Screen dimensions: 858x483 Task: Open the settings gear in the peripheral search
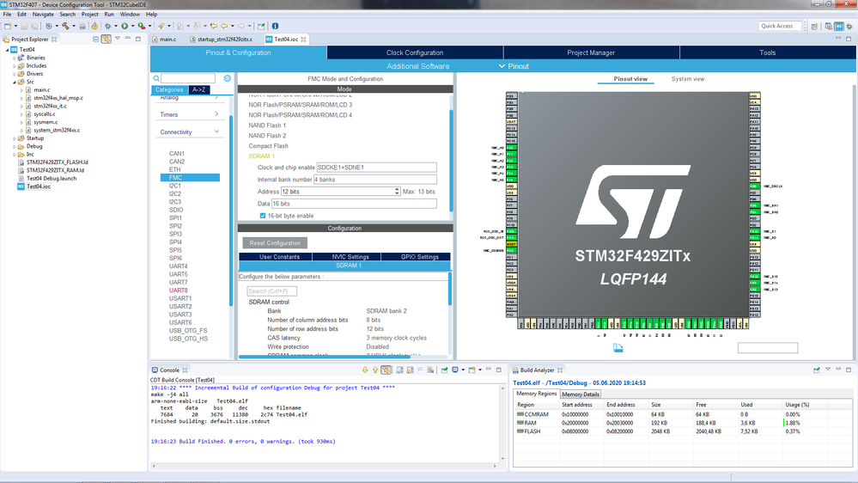click(228, 78)
